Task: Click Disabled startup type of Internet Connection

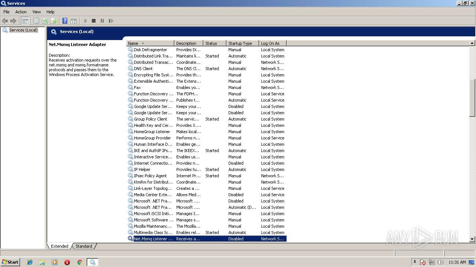Action: pyautogui.click(x=236, y=163)
